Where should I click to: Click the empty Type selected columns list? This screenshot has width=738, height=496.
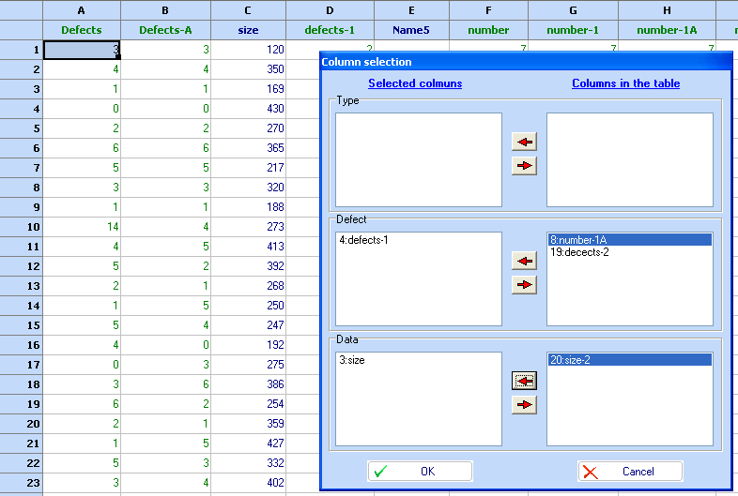(x=419, y=159)
